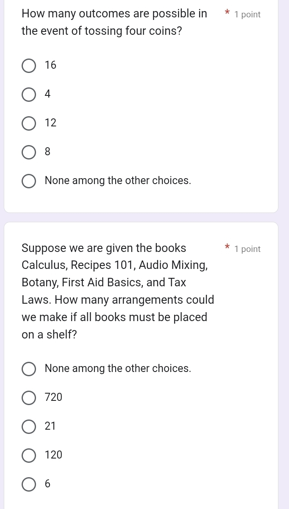Select radio button for answer 6
Screen dimensions: 289x509
point(29,484)
